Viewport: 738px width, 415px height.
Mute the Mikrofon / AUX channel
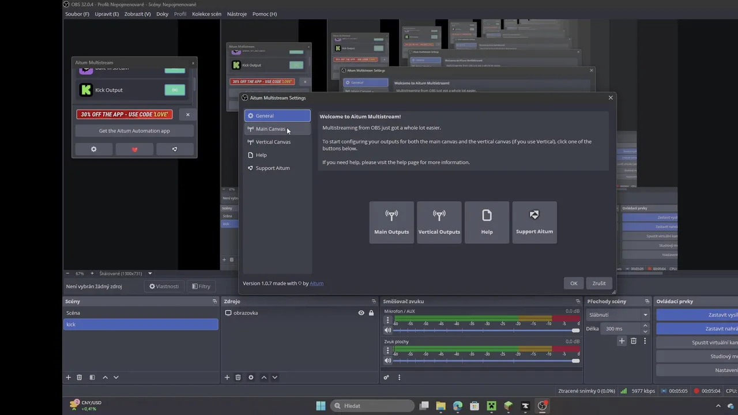(x=387, y=330)
